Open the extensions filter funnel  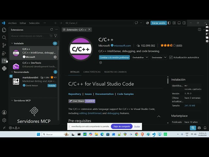pyautogui.click(x=56, y=36)
